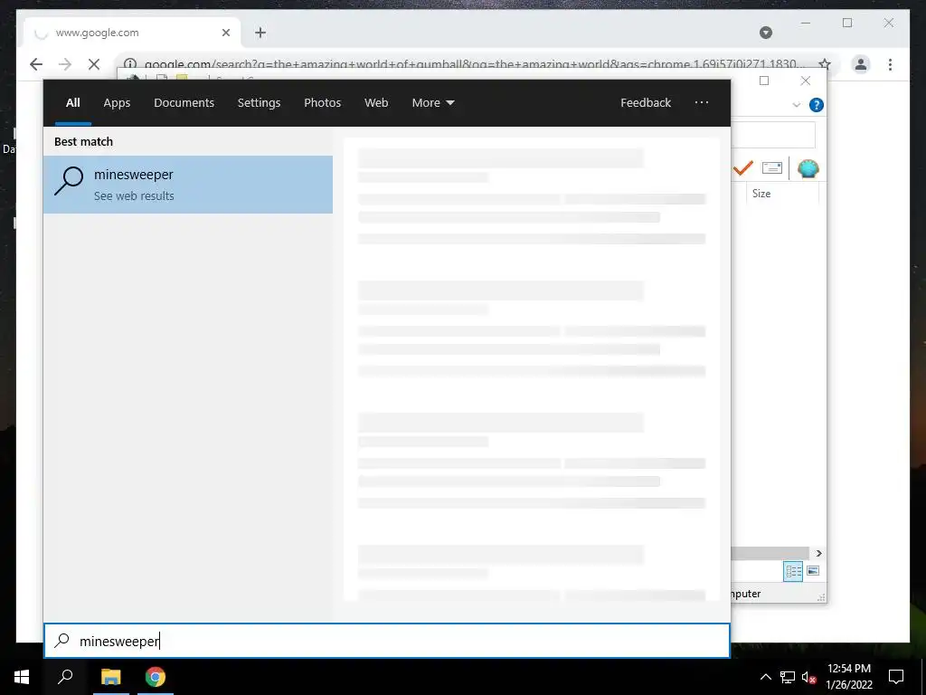
Task: Select the All search filter tab
Action: pos(72,103)
